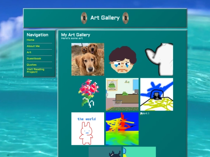Screen dimensions: 210x157
Task: Go to the About Me page
Action: tap(33, 46)
